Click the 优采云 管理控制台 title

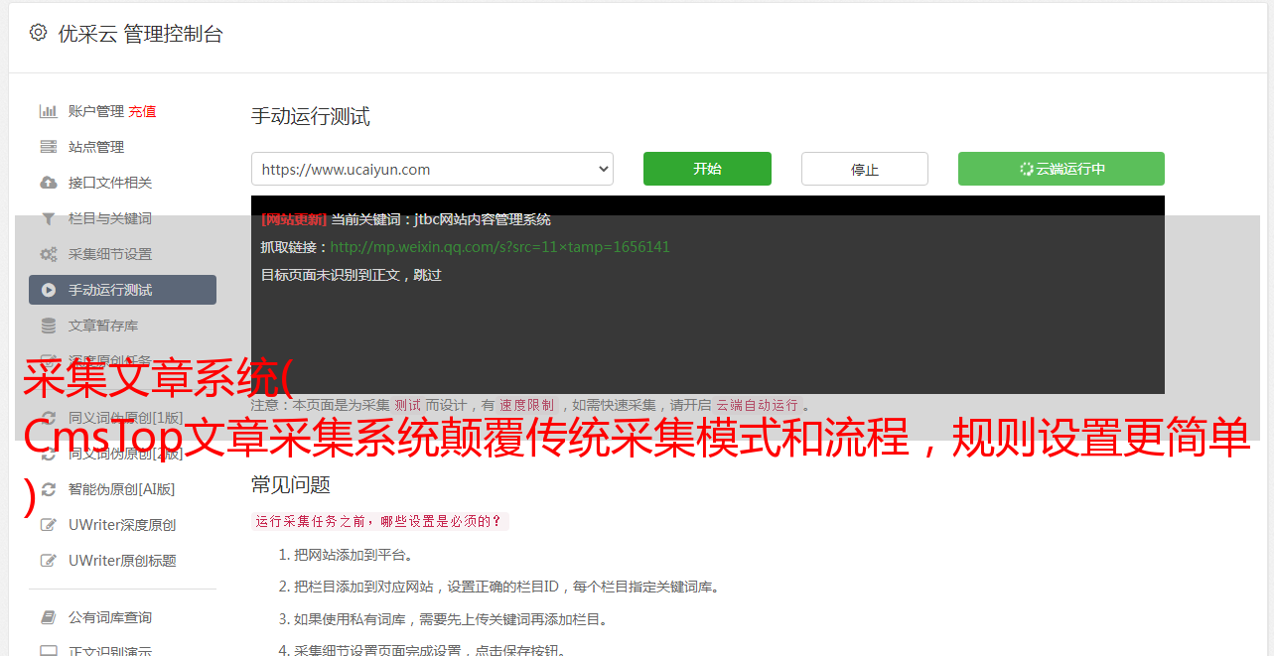[140, 34]
